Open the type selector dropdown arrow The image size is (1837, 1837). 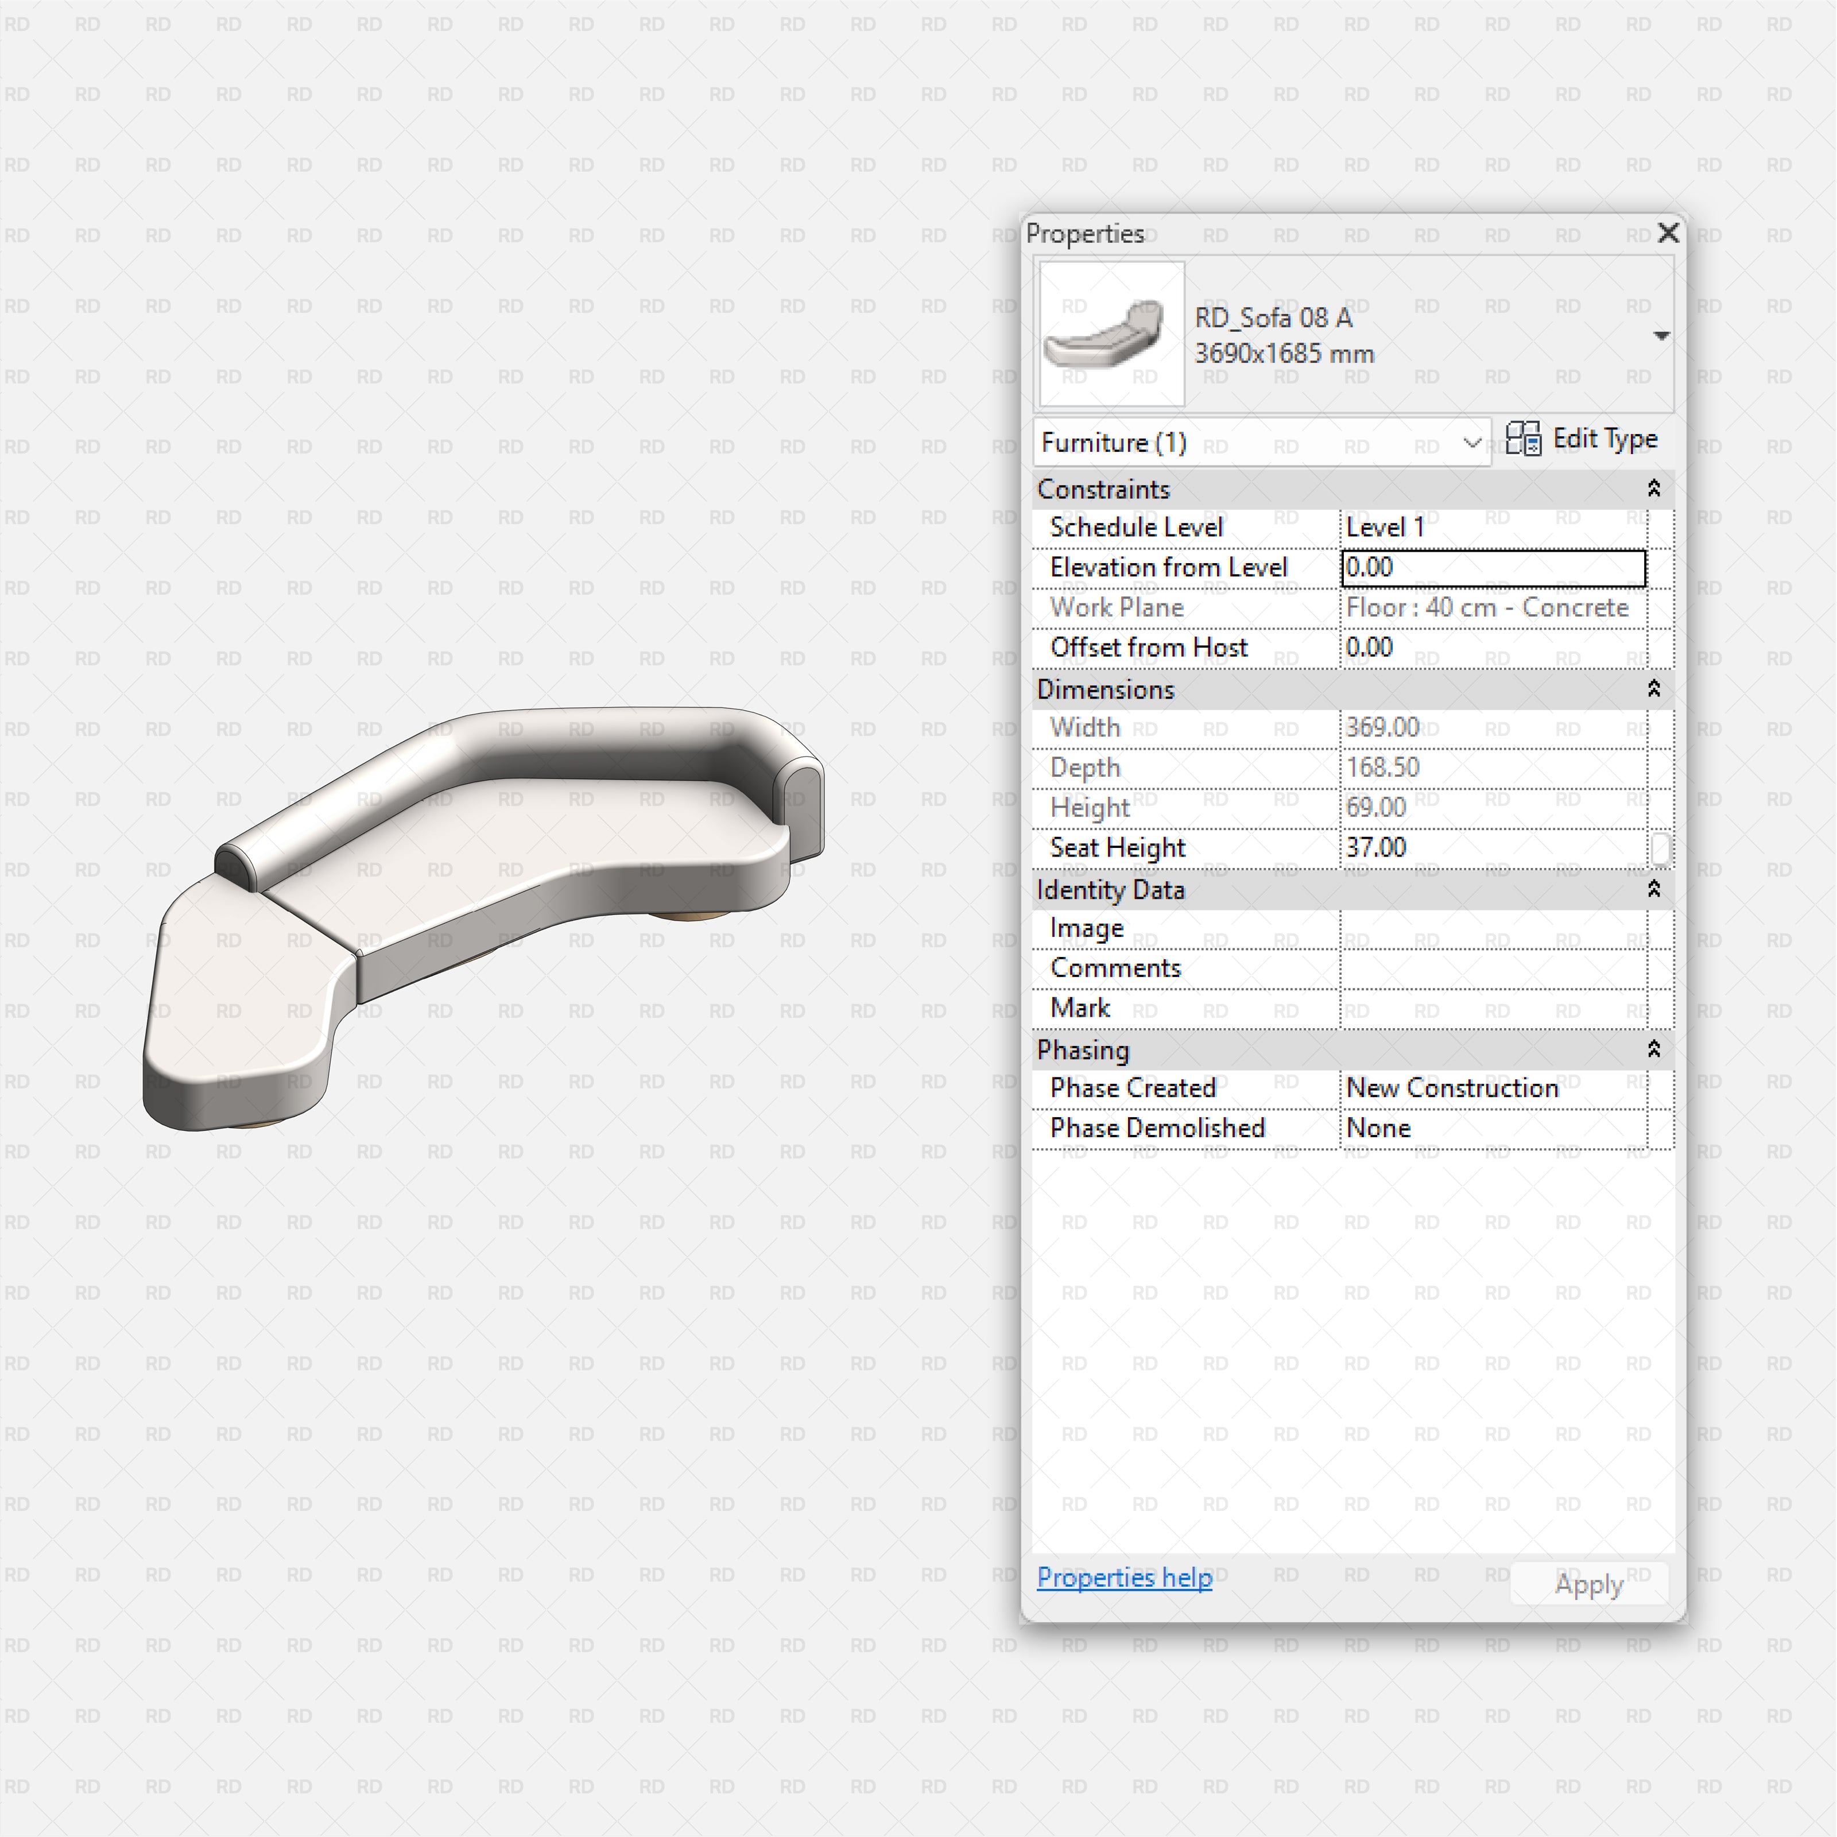tap(1661, 336)
